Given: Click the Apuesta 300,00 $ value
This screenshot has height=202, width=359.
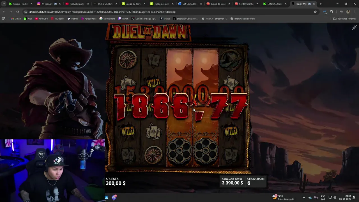Looking at the screenshot, I should tap(115, 183).
